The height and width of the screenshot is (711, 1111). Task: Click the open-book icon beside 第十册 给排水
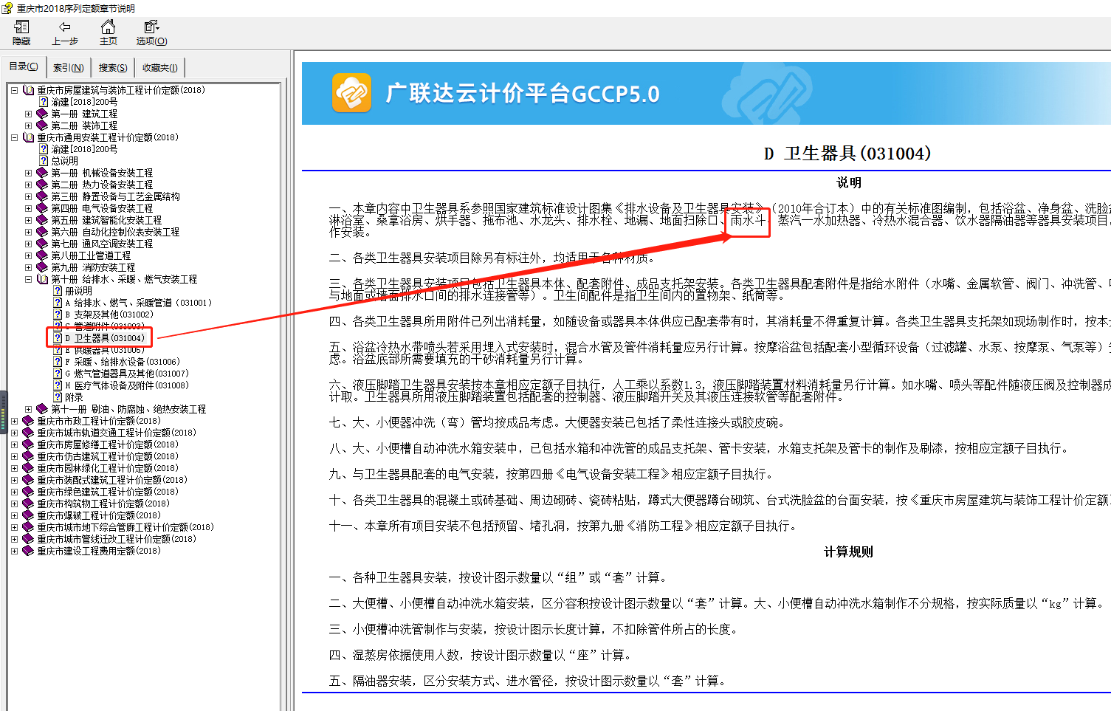click(x=42, y=279)
